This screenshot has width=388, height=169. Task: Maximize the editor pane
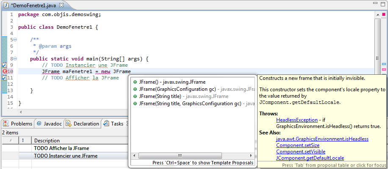coord(382,5)
